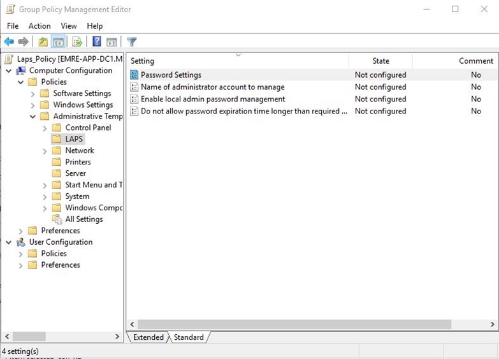Open the Action menu
Screen dimensions: 499x359
39,26
